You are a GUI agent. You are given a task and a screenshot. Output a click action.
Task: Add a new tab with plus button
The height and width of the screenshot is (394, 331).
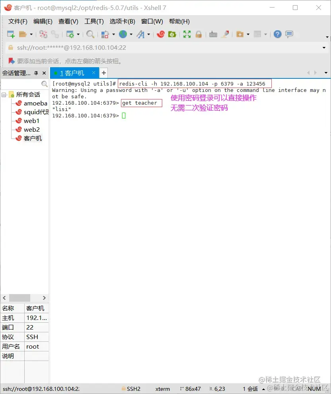tap(104, 73)
